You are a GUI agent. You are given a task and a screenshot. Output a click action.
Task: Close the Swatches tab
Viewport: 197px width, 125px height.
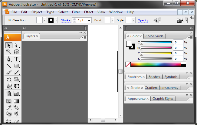144,77
